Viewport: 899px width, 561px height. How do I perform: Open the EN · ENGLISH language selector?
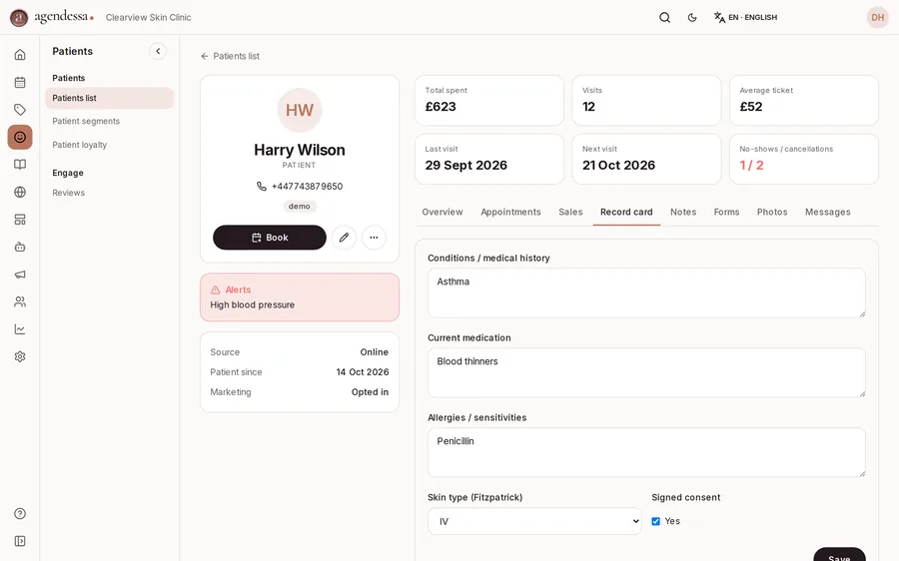click(745, 17)
